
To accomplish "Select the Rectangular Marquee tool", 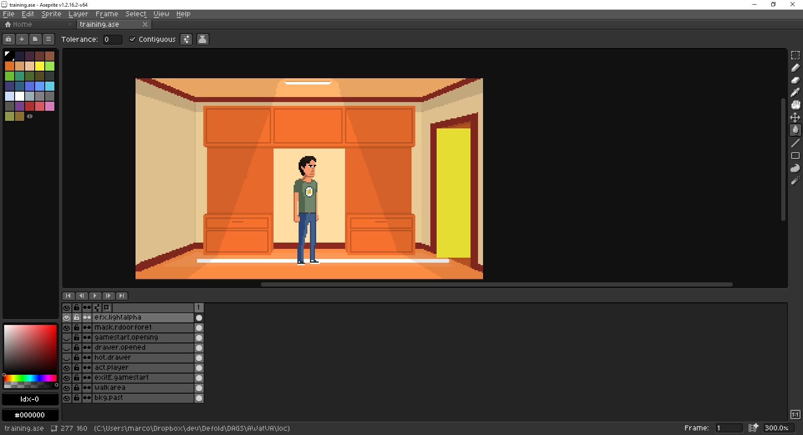I will [x=795, y=56].
